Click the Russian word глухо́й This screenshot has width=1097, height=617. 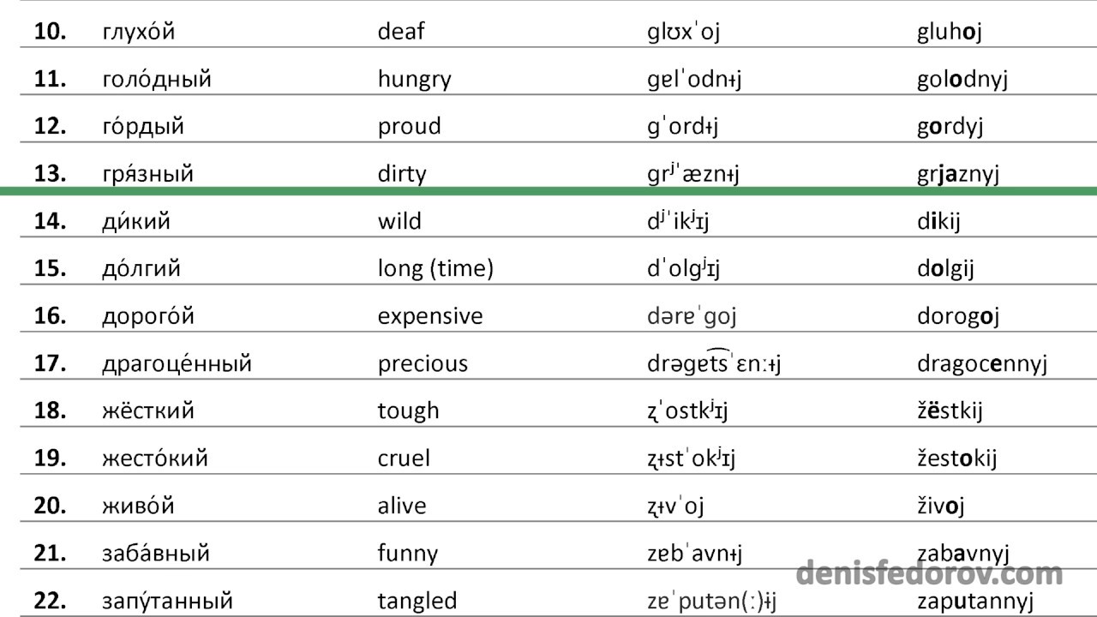coord(138,33)
